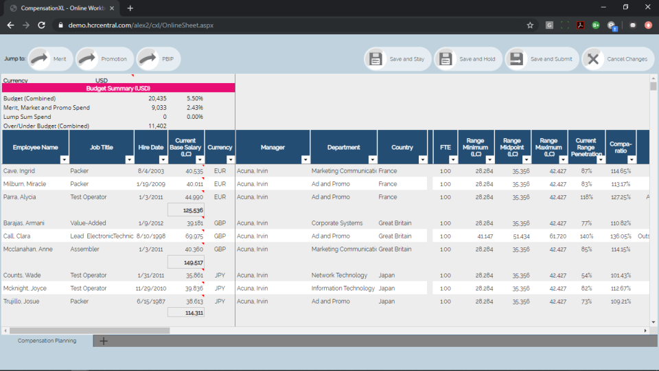The width and height of the screenshot is (659, 371).
Task: Expand the Department column filter dropdown
Action: click(x=372, y=160)
